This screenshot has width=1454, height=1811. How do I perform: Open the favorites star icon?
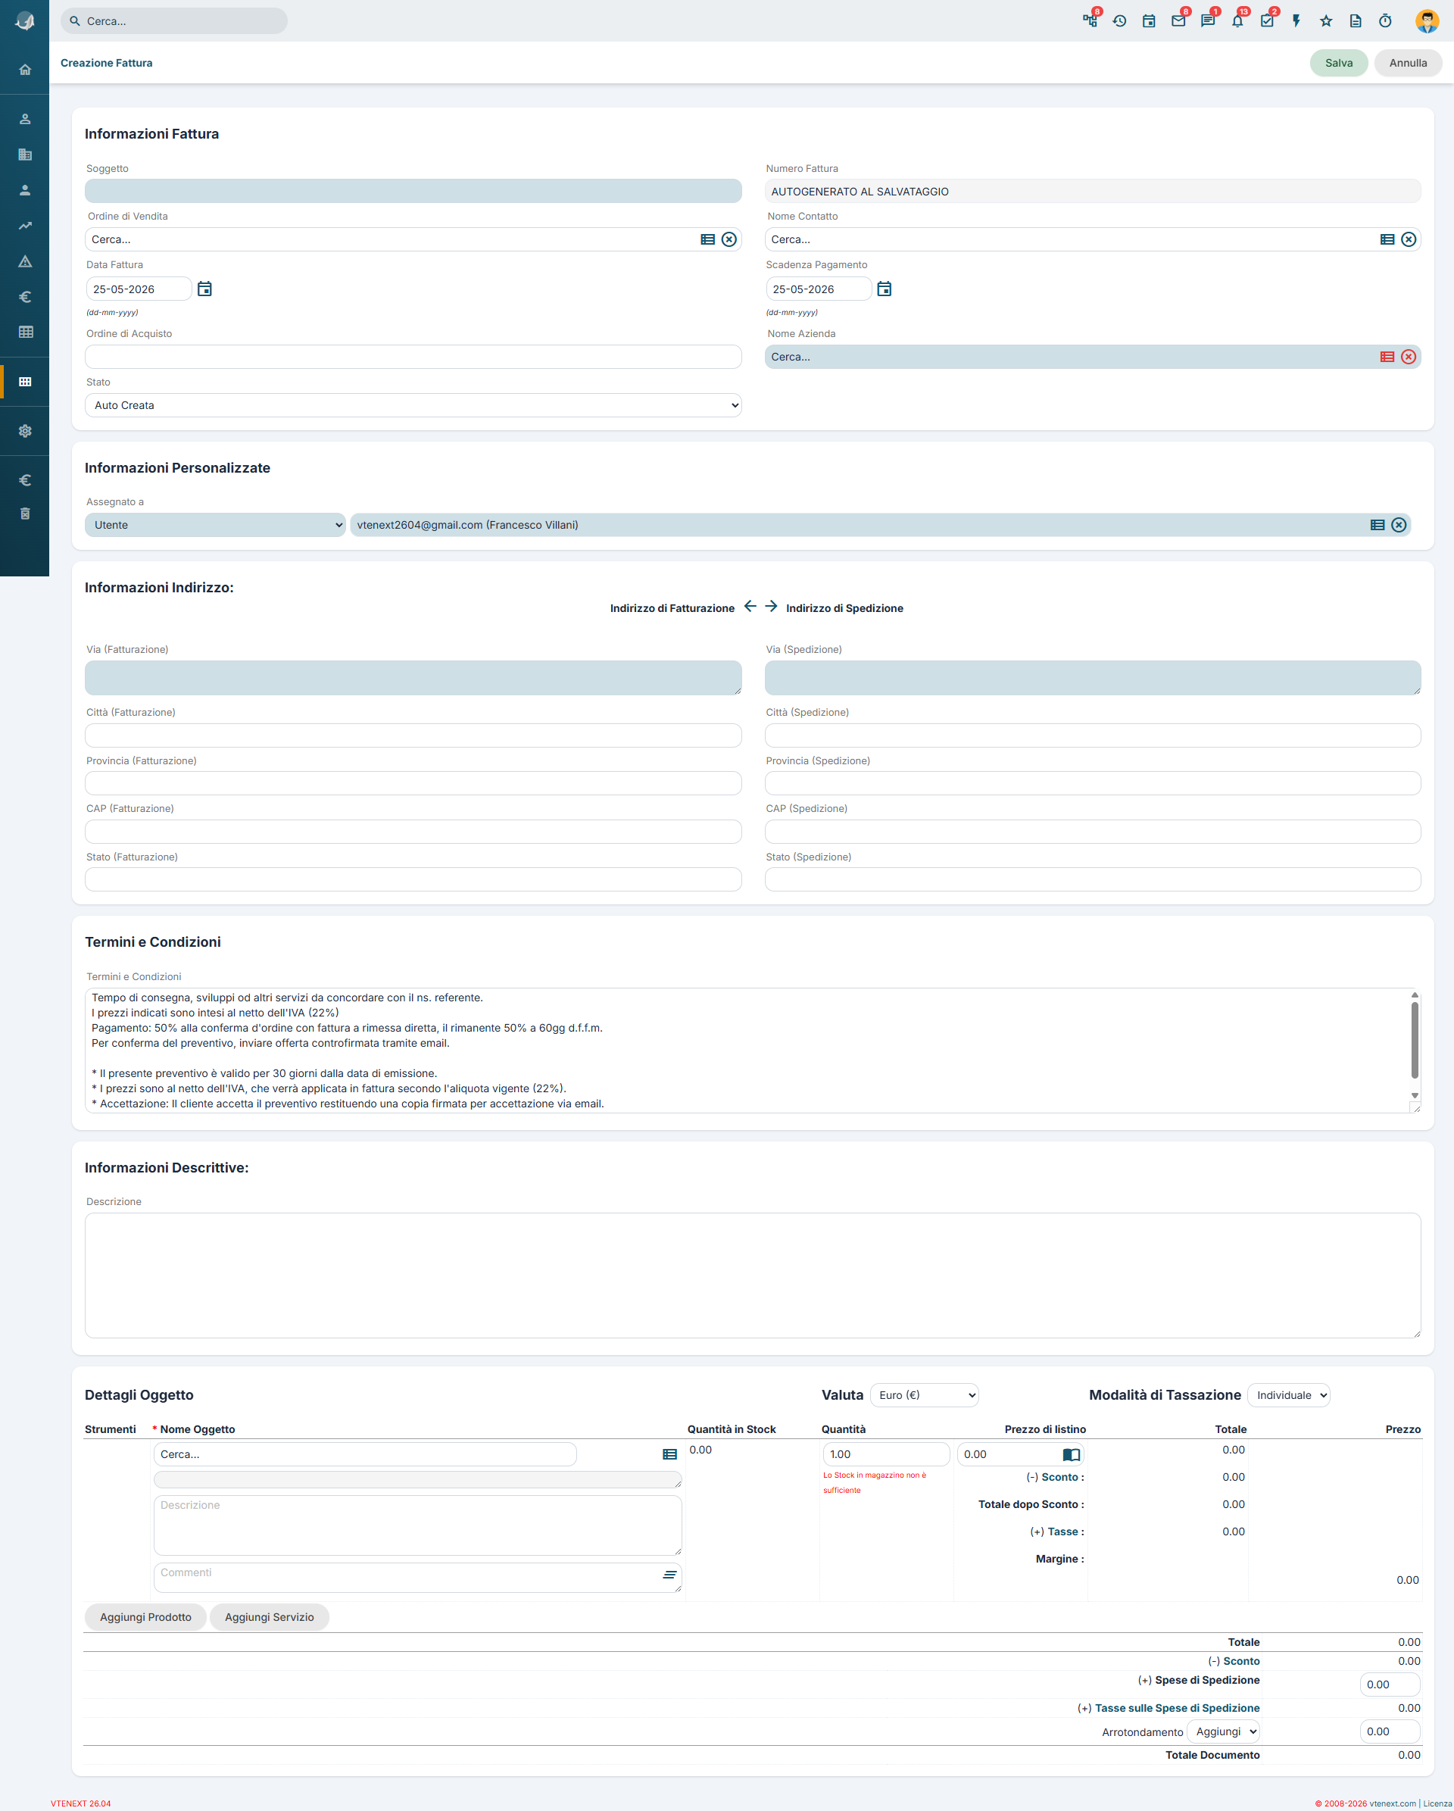pos(1325,21)
